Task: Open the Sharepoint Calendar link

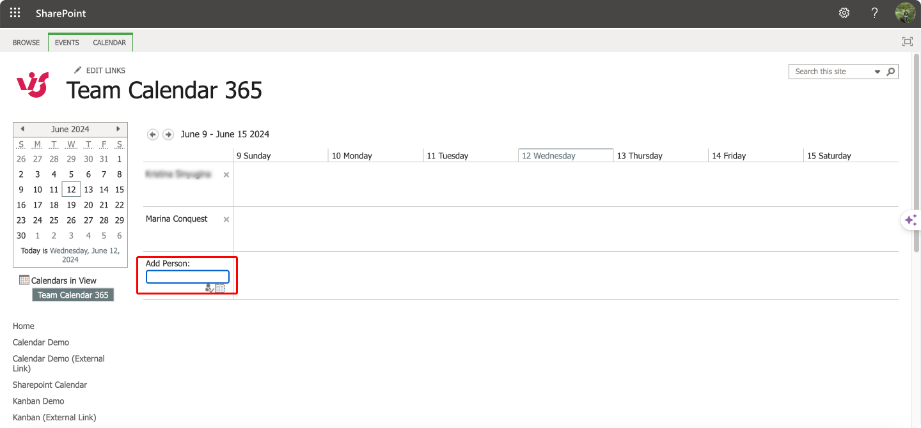Action: coord(50,385)
